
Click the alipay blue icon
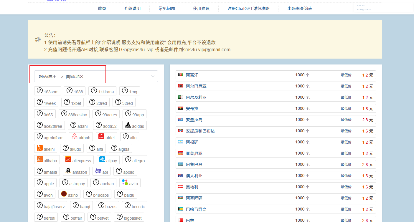coord(102,160)
